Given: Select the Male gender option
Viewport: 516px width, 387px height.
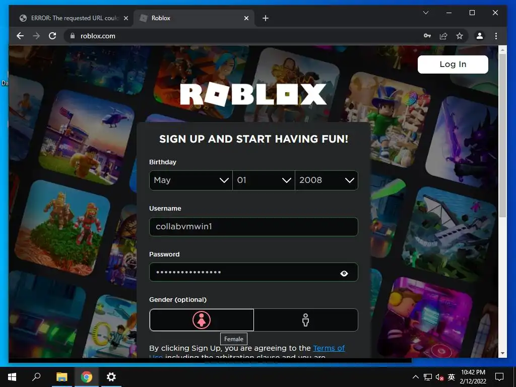Looking at the screenshot, I should point(306,320).
